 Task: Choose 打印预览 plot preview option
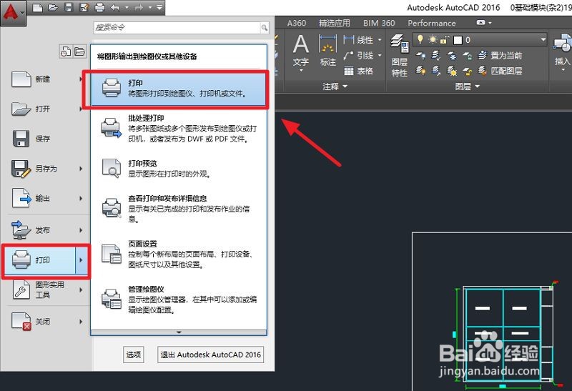point(179,169)
